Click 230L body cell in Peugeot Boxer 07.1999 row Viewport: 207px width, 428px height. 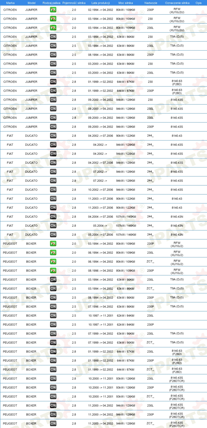(x=150, y=334)
